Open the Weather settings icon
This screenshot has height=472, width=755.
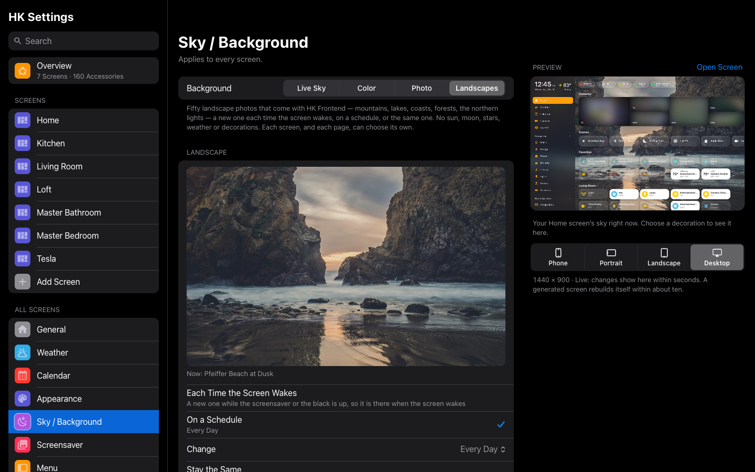pos(23,352)
